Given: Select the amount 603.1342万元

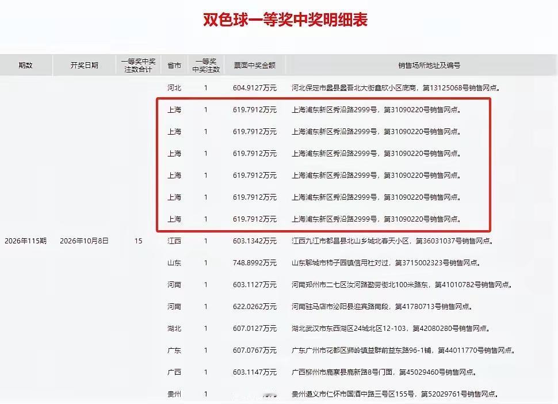Looking at the screenshot, I should click(255, 241).
